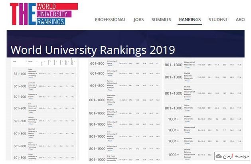This screenshot has height=164, width=251.
Task: Click Iran country link under Shiraz University
Action: coord(188,111)
